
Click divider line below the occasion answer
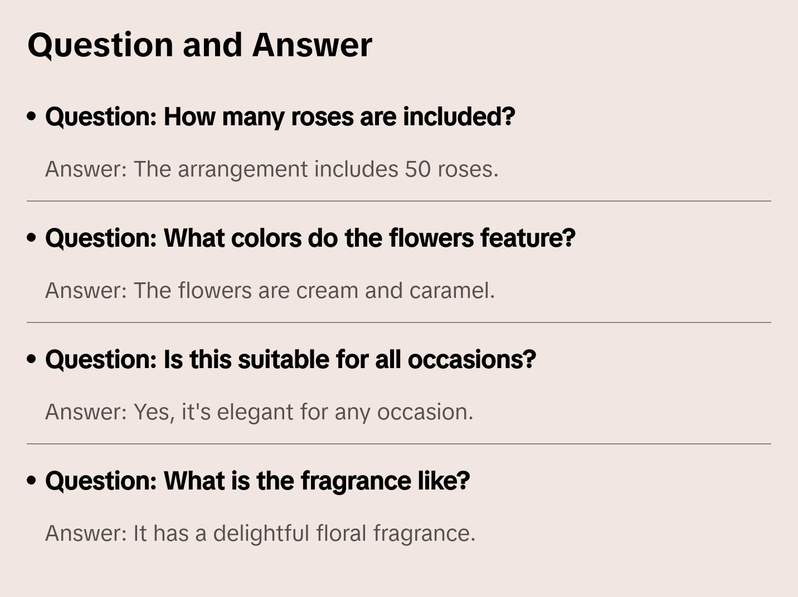tap(398, 444)
